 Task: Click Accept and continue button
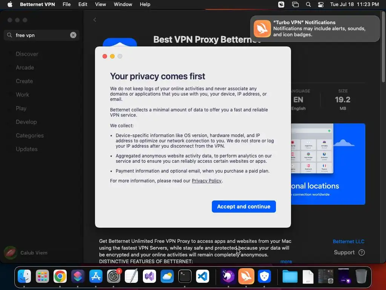(x=244, y=207)
